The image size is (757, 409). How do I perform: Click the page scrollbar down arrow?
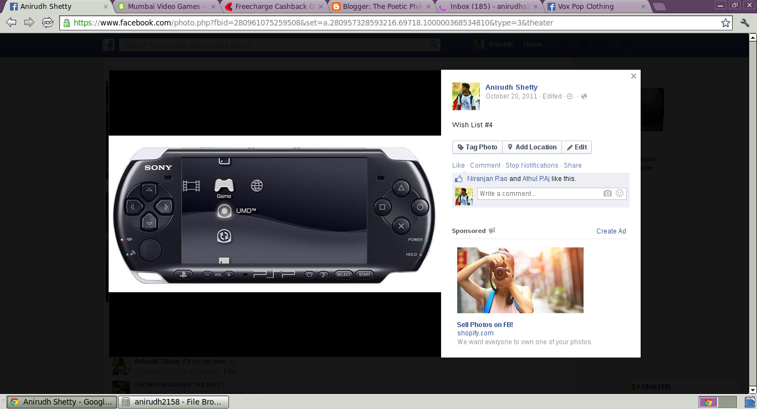click(753, 390)
